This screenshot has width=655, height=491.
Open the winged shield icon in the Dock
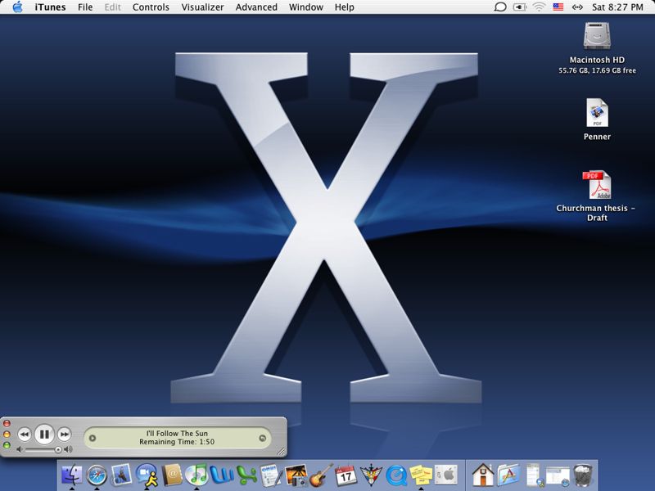[x=371, y=475]
